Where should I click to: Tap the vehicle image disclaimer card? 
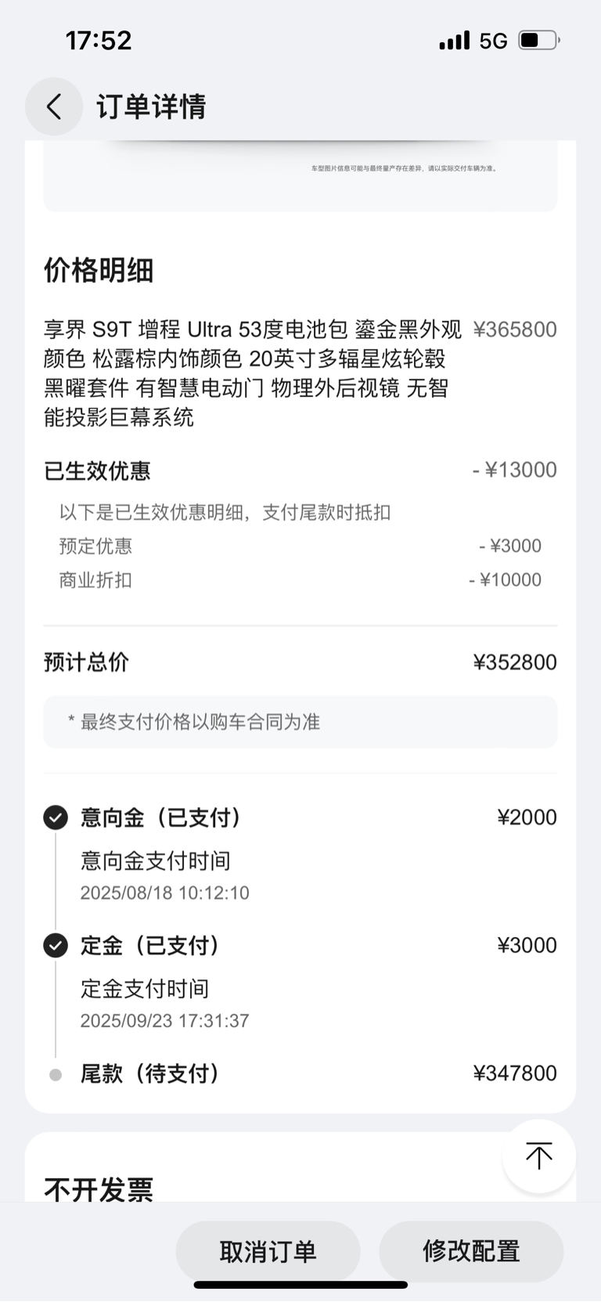(300, 176)
